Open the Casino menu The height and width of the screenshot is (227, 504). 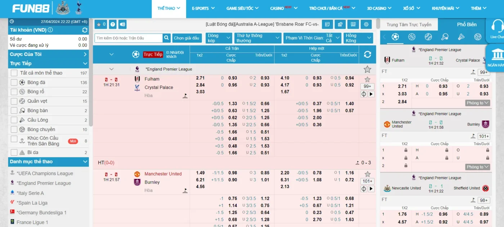point(284,9)
